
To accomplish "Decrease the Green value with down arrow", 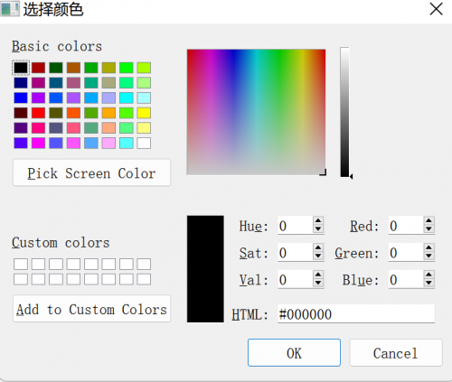I will click(428, 256).
